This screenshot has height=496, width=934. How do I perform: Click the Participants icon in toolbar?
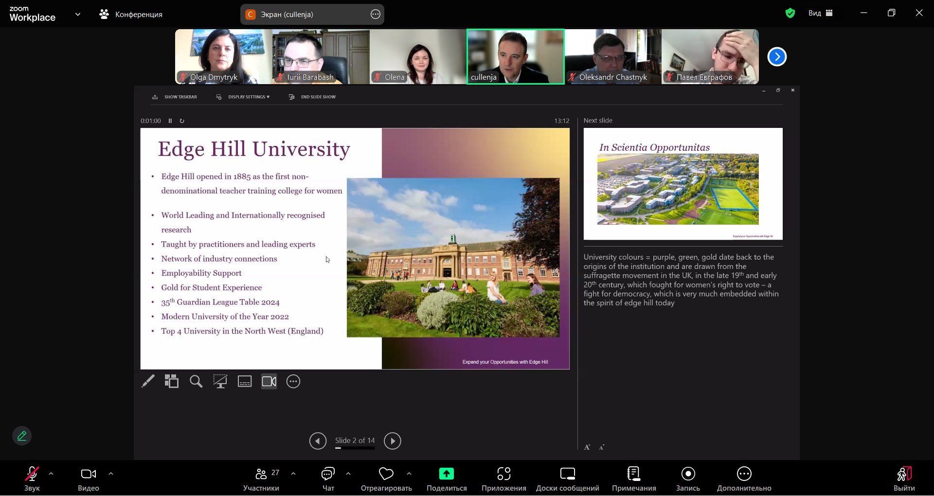tap(261, 474)
